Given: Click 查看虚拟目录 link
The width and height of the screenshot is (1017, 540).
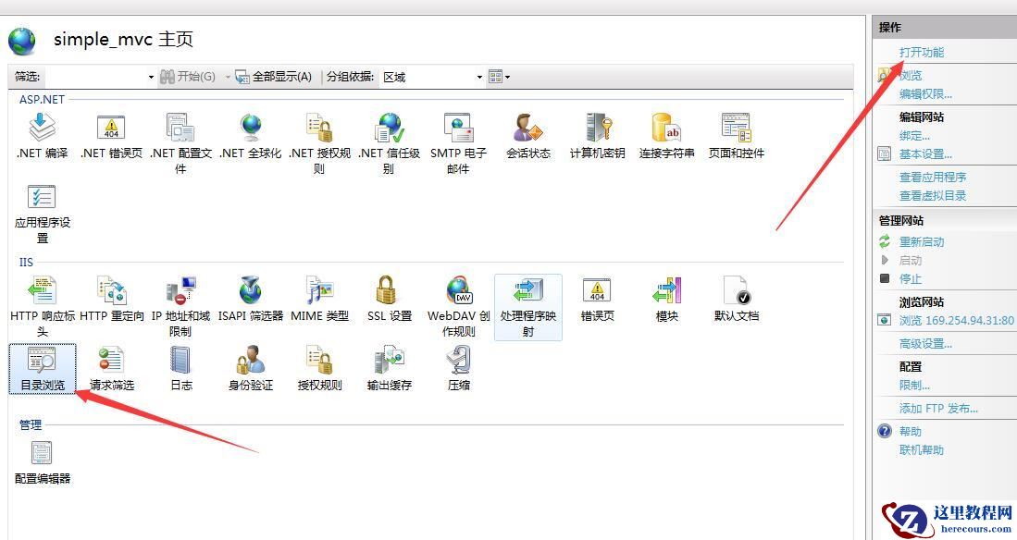Looking at the screenshot, I should click(x=932, y=196).
